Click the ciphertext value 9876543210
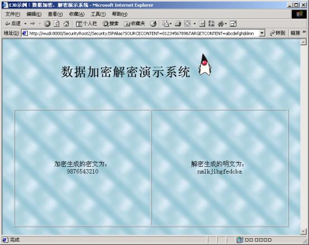Image resolution: width=309 pixels, height=245 pixels. 83,171
